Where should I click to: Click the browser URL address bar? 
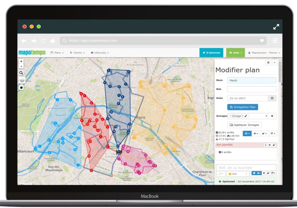point(163,40)
